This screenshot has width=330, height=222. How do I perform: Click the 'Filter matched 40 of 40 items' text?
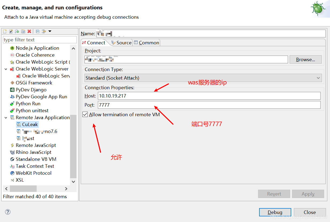click(x=35, y=197)
